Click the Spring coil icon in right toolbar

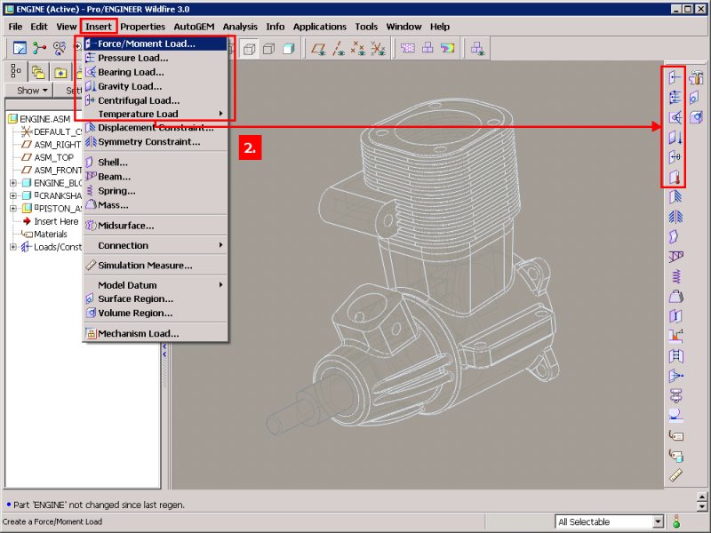[x=675, y=276]
